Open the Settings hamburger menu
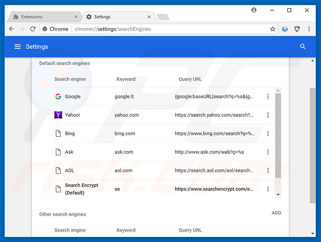Image resolution: width=321 pixels, height=242 pixels. (17, 47)
